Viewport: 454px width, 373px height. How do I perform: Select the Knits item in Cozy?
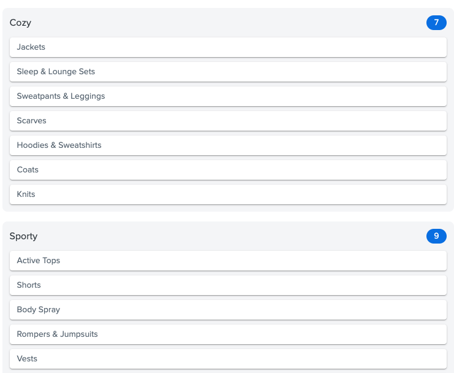click(x=228, y=194)
